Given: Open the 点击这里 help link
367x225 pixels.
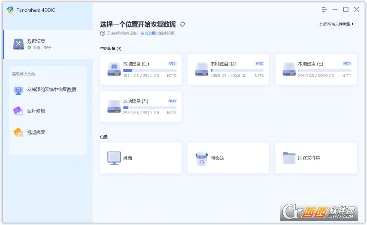Looking at the screenshot, I should (148, 33).
